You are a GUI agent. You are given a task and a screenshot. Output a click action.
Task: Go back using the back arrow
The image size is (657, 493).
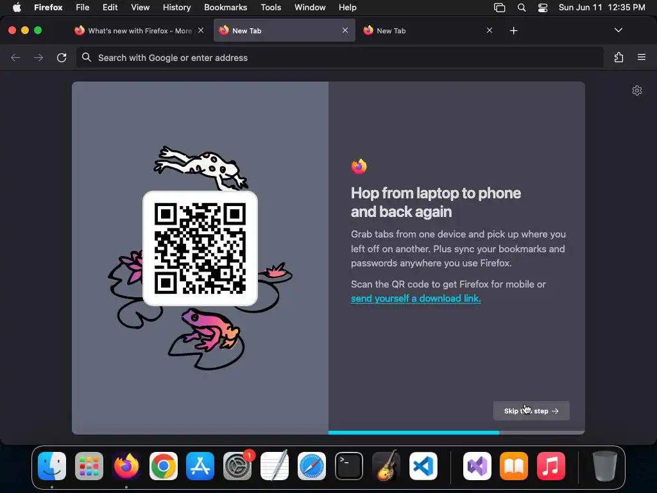pos(15,57)
